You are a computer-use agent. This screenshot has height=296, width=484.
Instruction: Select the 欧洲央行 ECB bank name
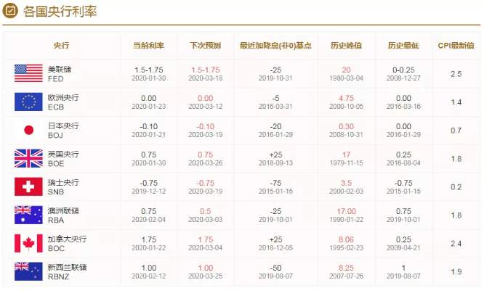63,102
